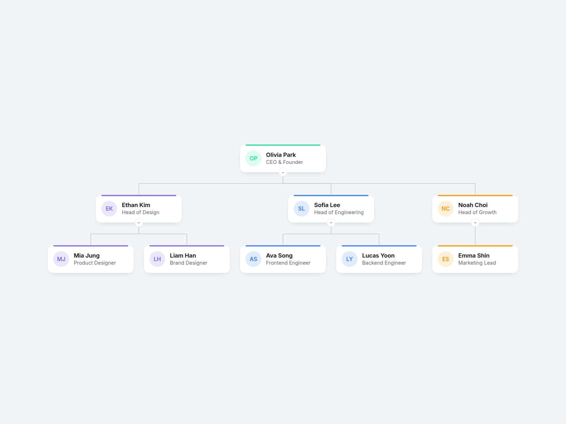Select the name Noah Choi

473,205
